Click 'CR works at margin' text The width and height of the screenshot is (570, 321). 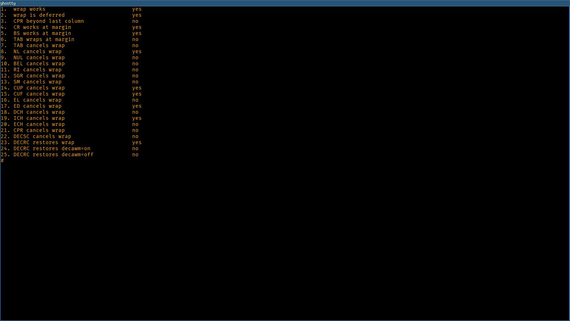tap(42, 27)
